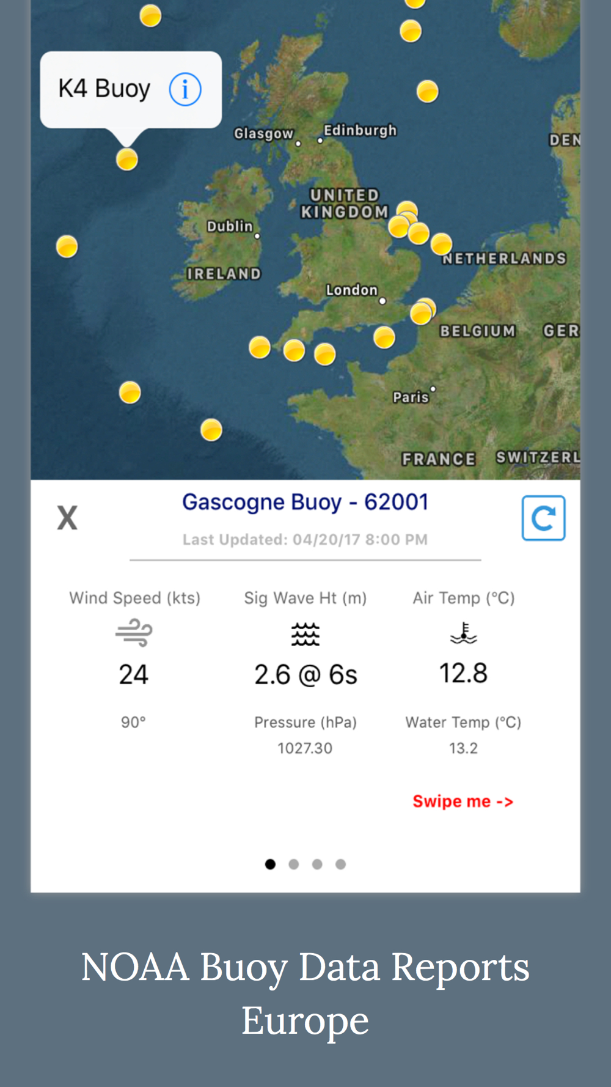Close the buoy details panel with X
This screenshot has height=1087, width=611.
67,518
